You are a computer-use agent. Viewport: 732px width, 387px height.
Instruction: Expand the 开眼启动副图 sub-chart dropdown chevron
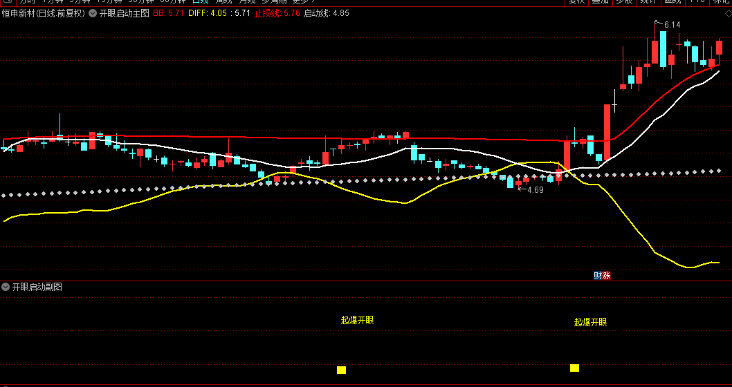pos(5,287)
